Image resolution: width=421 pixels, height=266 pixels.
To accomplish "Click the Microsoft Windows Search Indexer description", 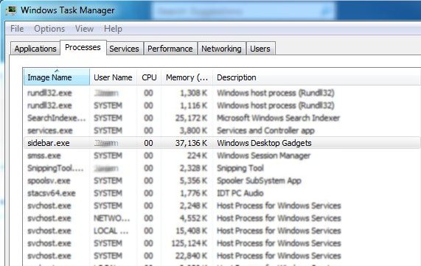I will 279,118.
